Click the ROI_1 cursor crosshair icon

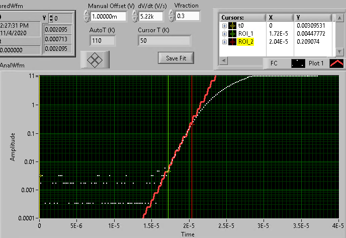click(232, 33)
